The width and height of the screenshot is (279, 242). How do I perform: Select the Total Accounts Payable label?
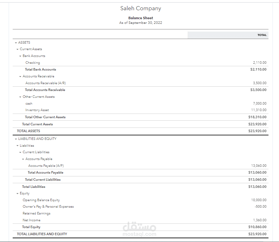click(45, 173)
